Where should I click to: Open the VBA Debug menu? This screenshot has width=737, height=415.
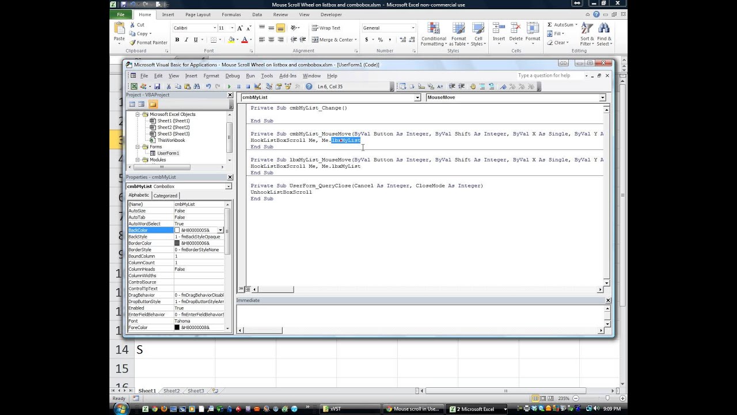click(x=233, y=76)
